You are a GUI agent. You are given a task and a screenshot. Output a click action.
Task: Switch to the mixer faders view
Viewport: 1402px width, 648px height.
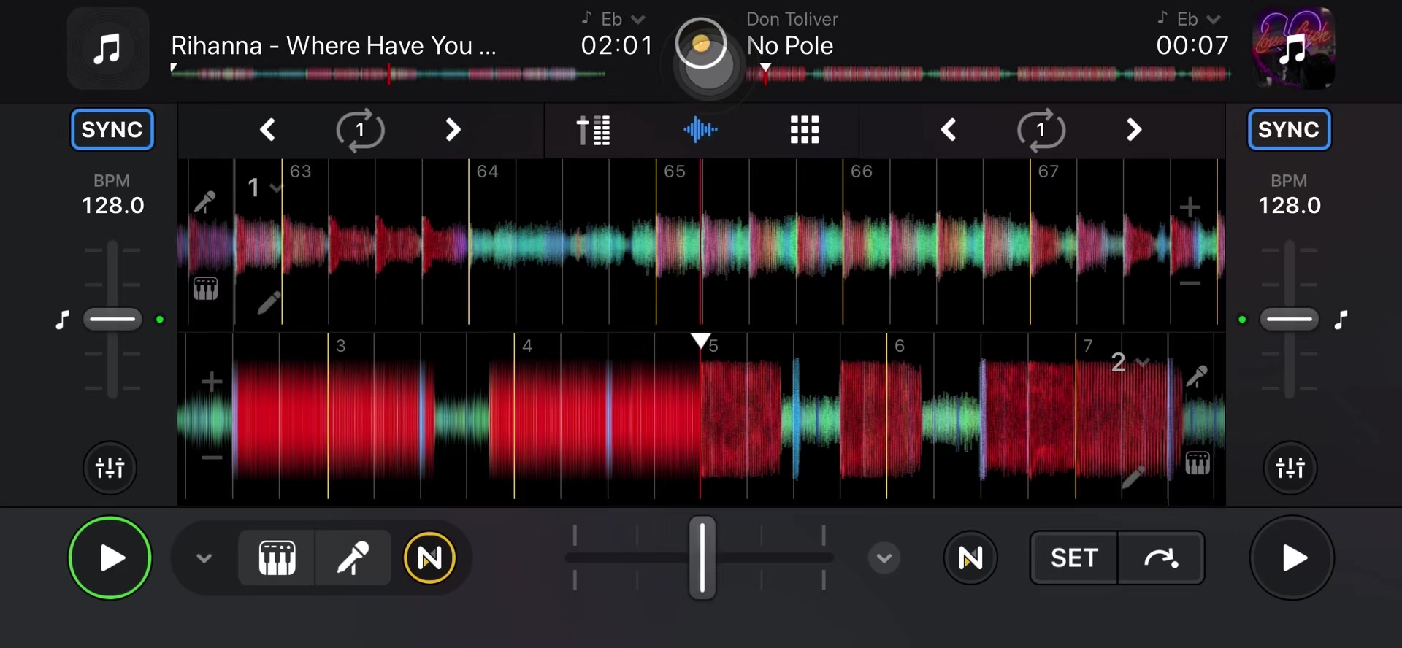pyautogui.click(x=594, y=130)
